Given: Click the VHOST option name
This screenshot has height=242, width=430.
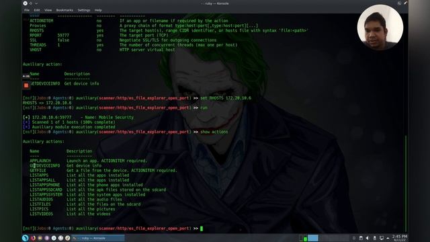Looking at the screenshot, I should [36, 50].
